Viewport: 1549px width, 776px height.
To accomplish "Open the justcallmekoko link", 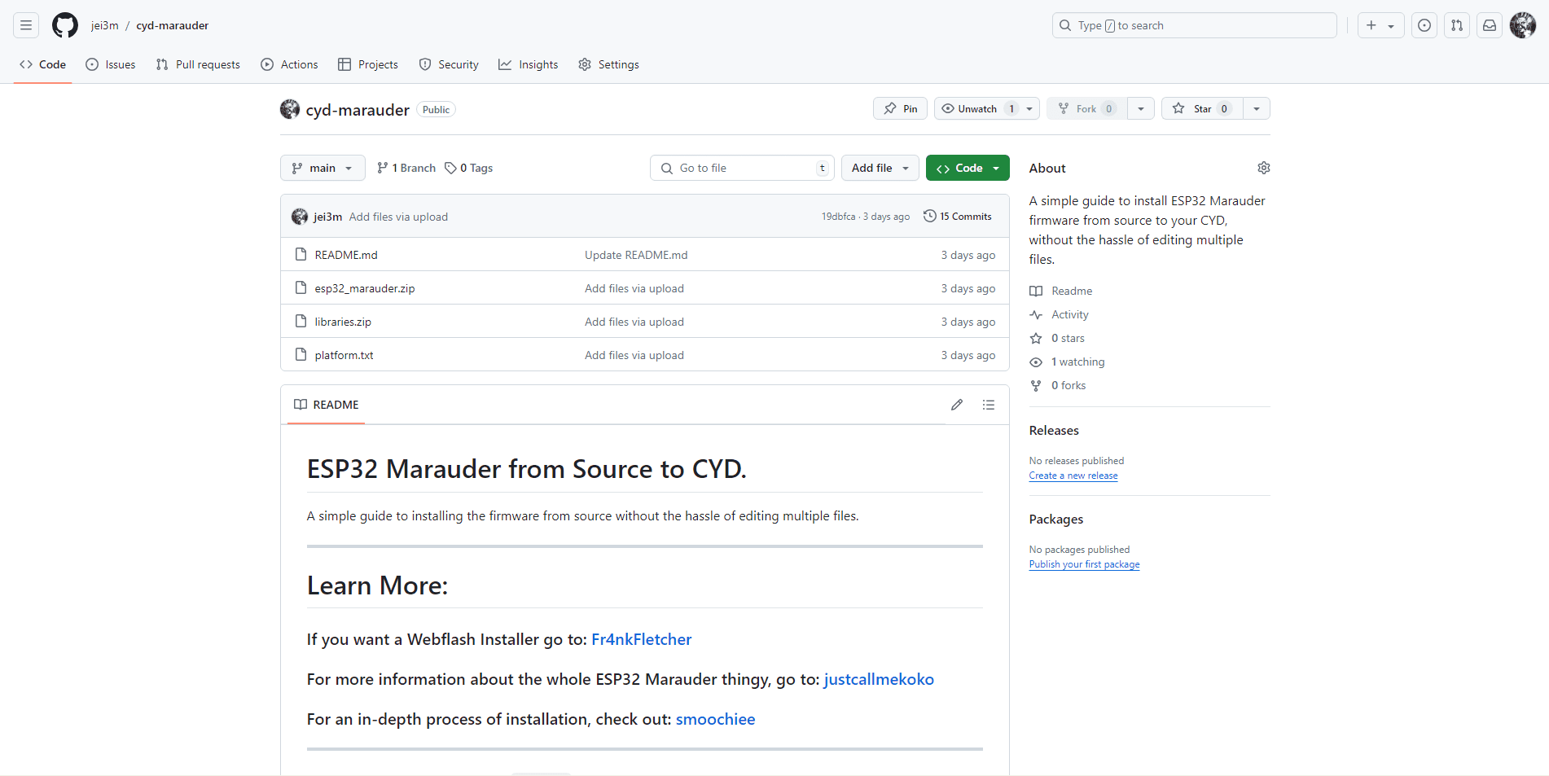I will point(879,679).
